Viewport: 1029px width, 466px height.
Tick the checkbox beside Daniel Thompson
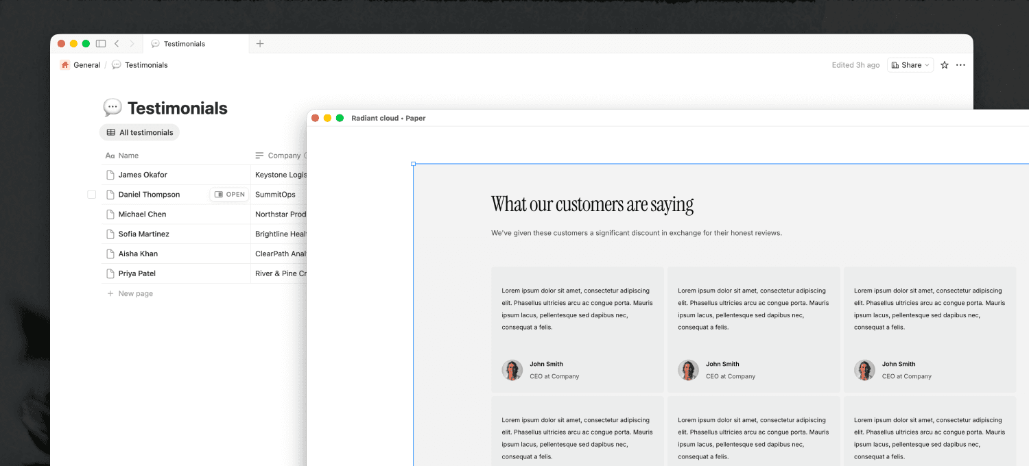92,195
